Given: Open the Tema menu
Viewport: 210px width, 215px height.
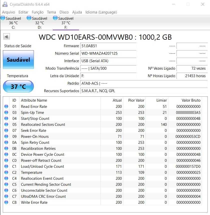Looking at the screenshot, I should coord(51,12).
